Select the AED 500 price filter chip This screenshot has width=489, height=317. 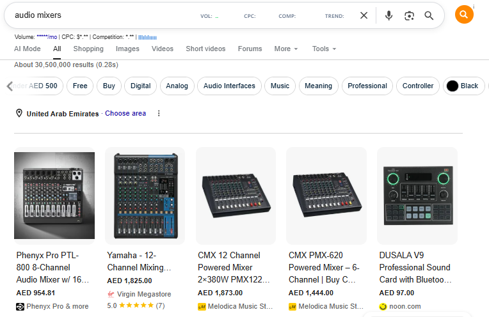(37, 86)
